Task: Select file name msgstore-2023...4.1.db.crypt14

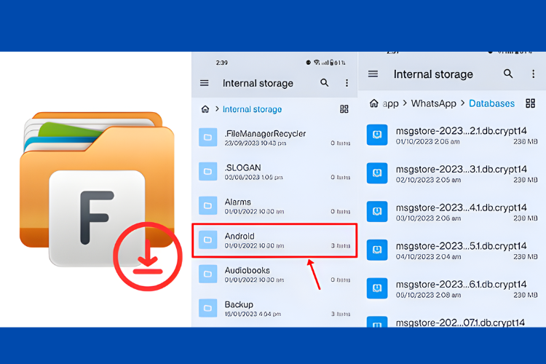Action: (461, 207)
